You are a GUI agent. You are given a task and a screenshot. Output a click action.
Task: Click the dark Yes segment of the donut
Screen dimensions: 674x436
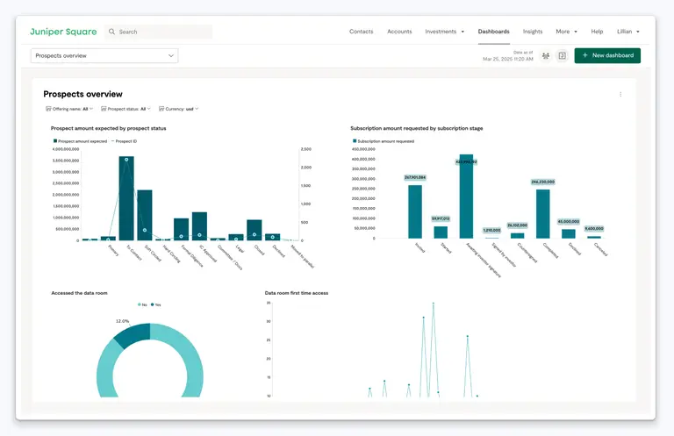133,335
